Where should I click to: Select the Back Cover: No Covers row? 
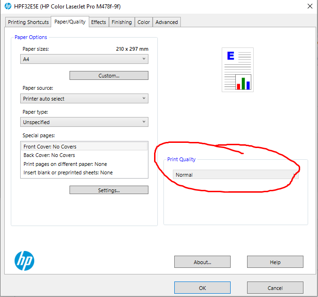pyautogui.click(x=84, y=155)
